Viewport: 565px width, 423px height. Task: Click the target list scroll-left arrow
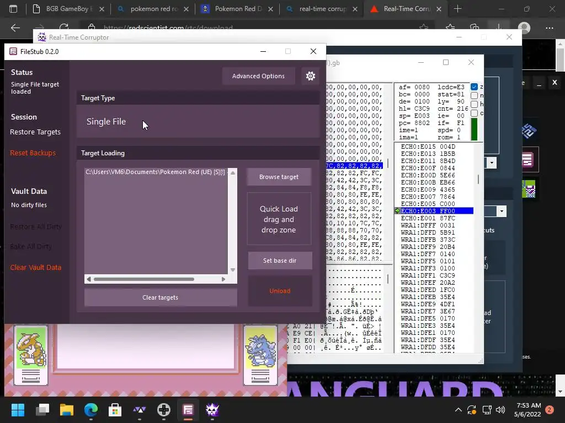89,279
